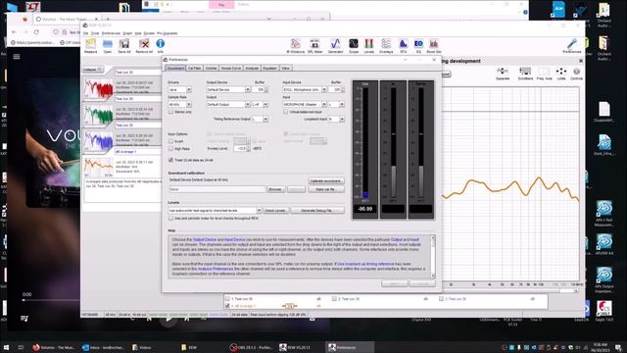Click the Make cal file button
This screenshot has width=627, height=353.
click(x=326, y=189)
